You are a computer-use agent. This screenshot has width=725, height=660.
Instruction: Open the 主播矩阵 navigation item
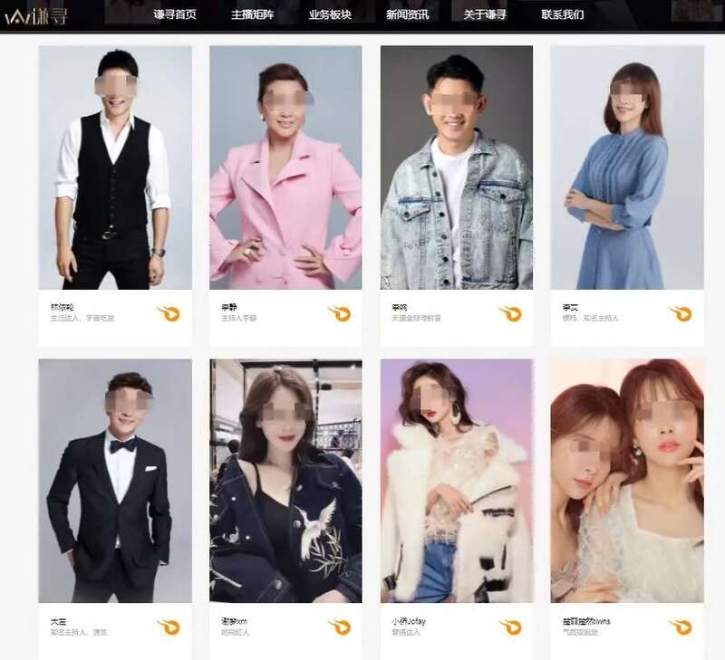[x=253, y=14]
